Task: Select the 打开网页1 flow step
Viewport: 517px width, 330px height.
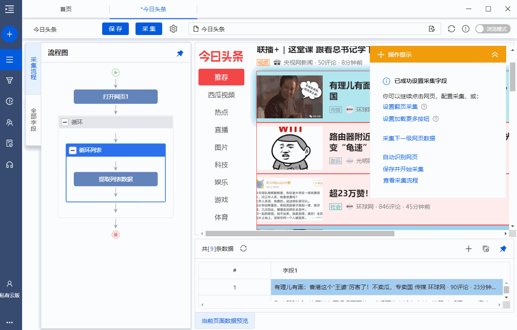Action: point(116,97)
